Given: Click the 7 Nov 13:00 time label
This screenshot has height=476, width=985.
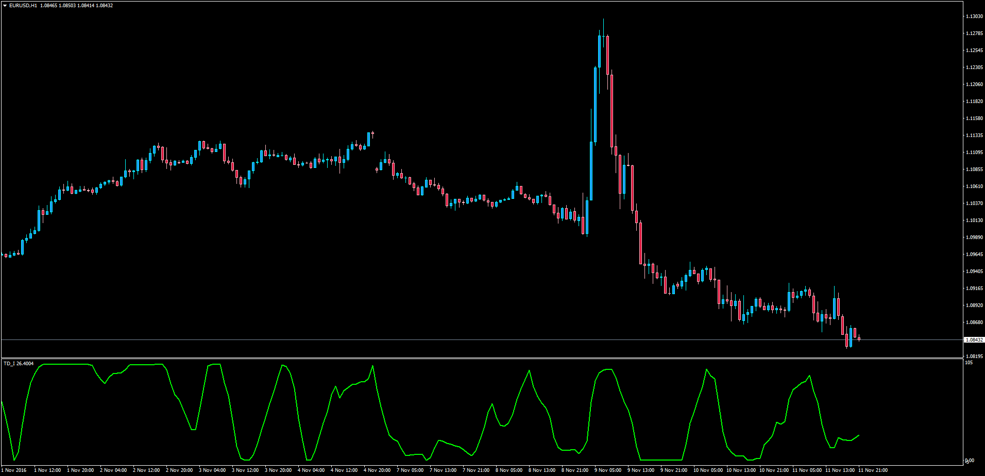Looking at the screenshot, I should [443, 470].
